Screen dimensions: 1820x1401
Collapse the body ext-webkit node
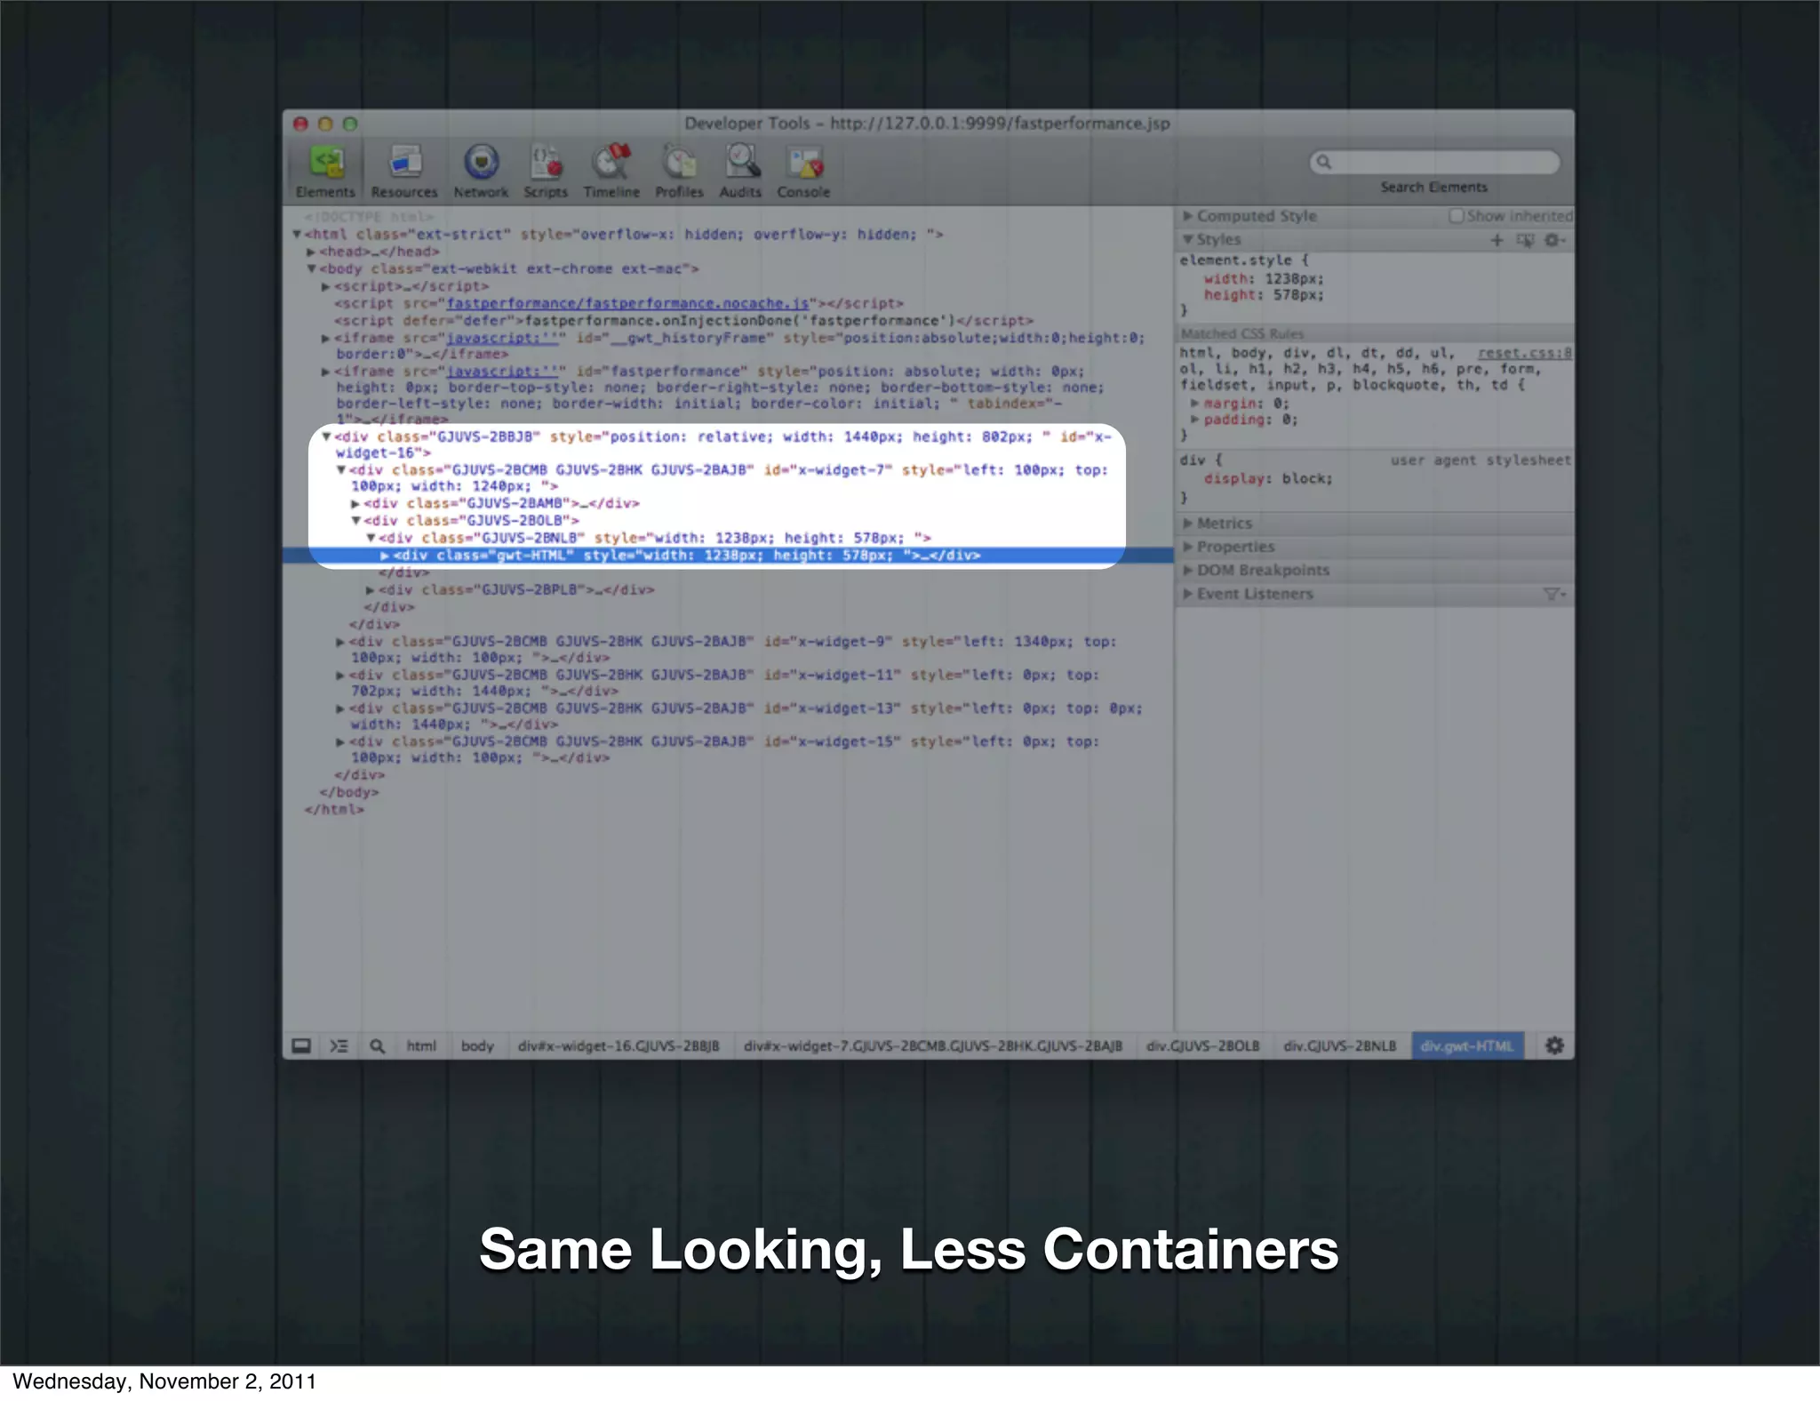(x=312, y=268)
